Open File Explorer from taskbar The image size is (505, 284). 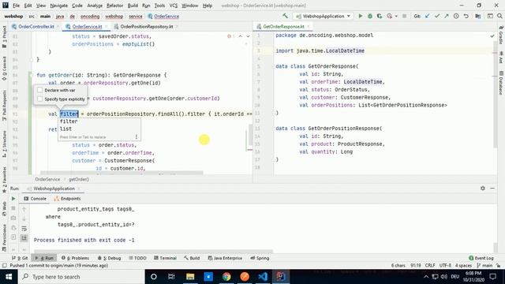point(190,277)
